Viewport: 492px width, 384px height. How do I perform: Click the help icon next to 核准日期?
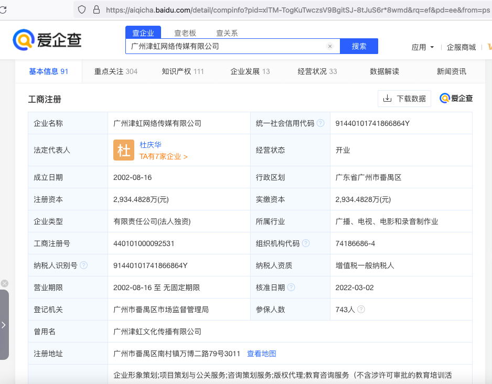[291, 287]
